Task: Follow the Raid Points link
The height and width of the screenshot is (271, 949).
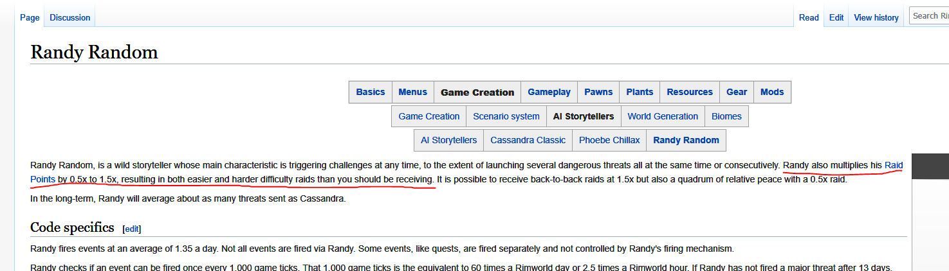Action: pyautogui.click(x=894, y=165)
